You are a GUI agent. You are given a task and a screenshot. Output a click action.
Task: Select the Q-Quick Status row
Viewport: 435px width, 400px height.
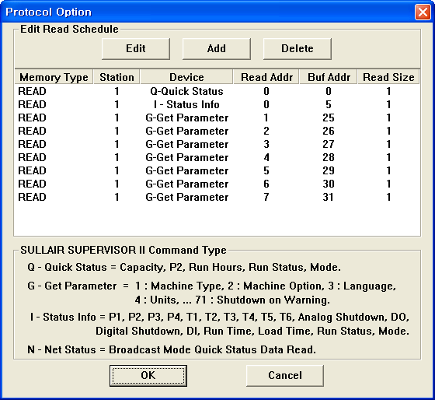click(x=217, y=92)
